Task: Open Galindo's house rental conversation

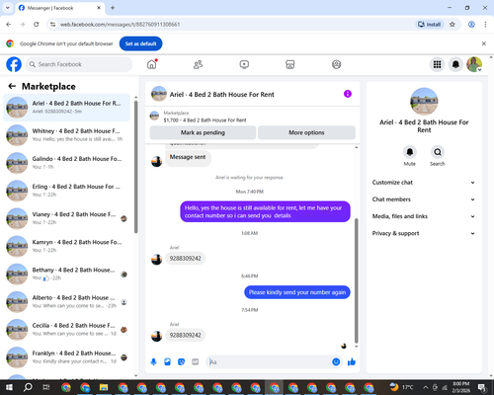Action: coord(67,163)
